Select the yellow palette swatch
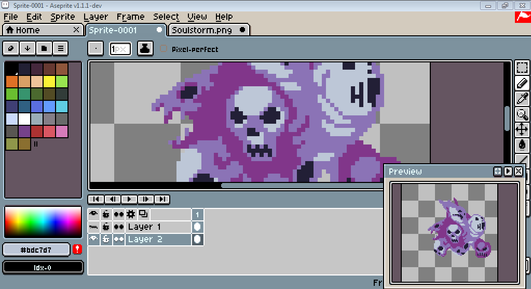The width and height of the screenshot is (531, 289). [x=49, y=82]
